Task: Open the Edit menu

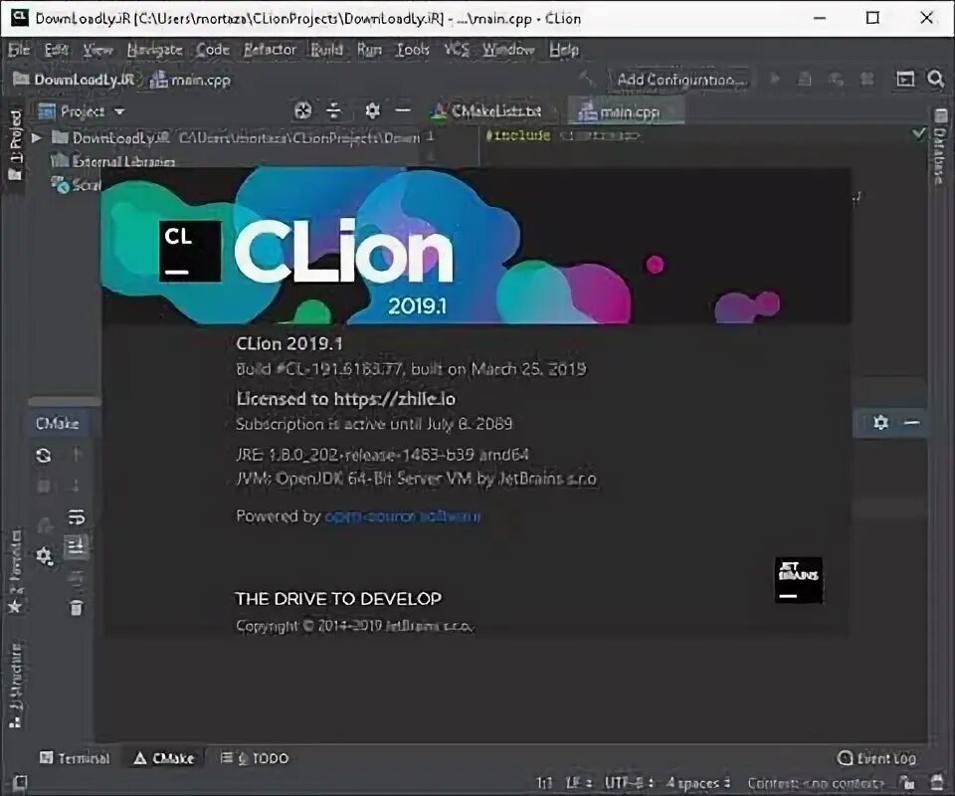Action: [x=57, y=50]
